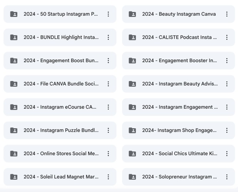Open more actions for Beauty Instagram Canva folder
The width and height of the screenshot is (238, 192).
click(227, 14)
